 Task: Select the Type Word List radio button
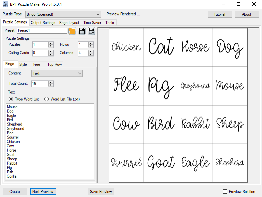[11, 99]
